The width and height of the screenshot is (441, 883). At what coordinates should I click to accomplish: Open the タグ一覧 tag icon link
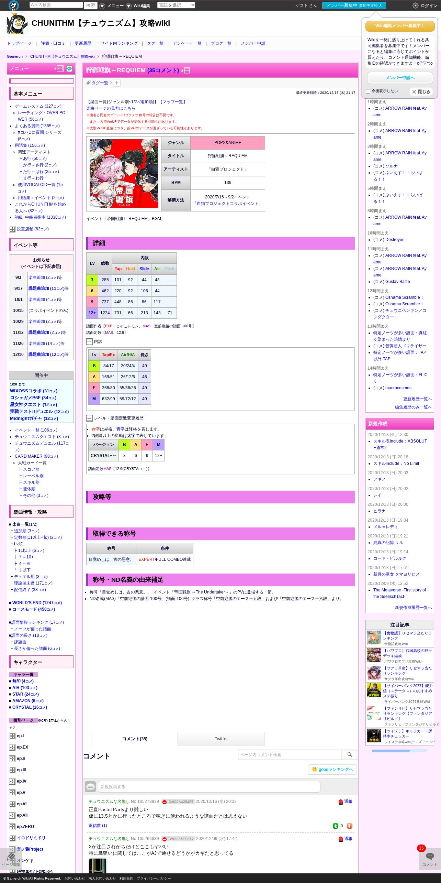pos(97,83)
